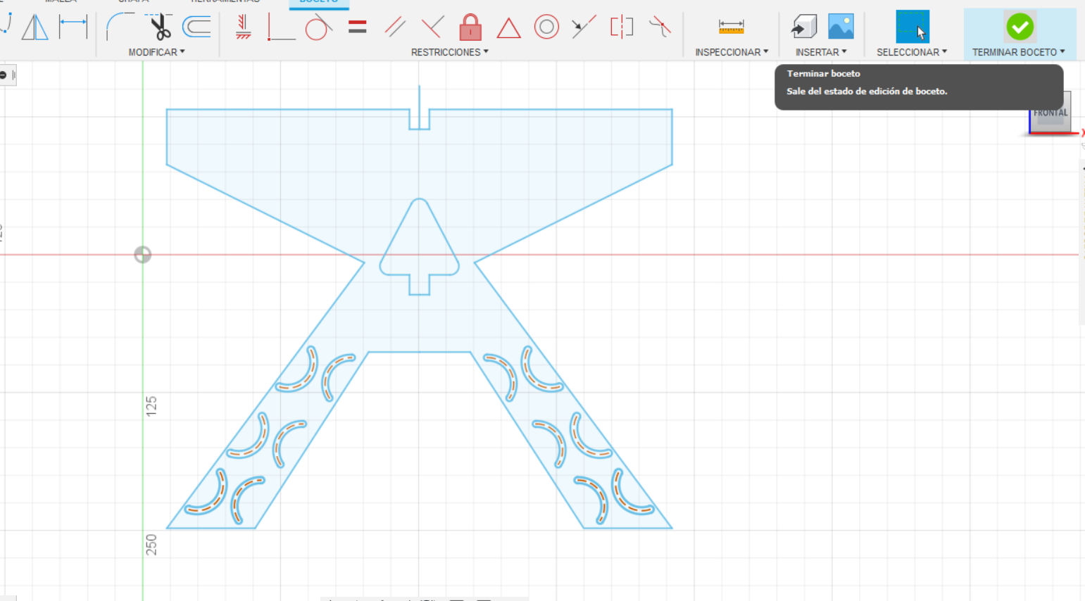Expand the RESTRICCIONES dropdown menu
The image size is (1085, 601).
pos(449,52)
